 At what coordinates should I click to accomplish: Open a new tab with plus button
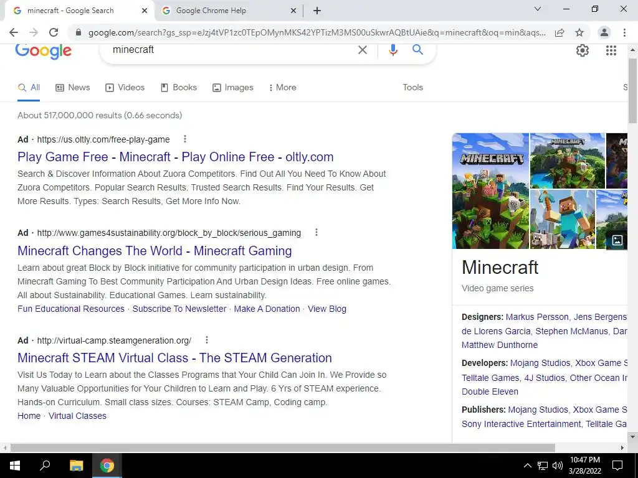click(x=317, y=11)
